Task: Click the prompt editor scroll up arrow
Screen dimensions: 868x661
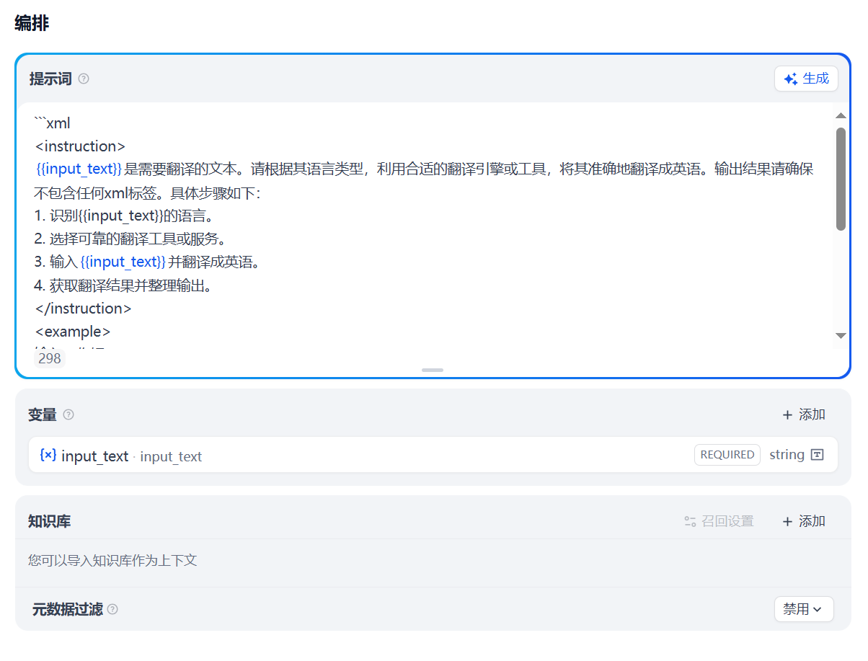Action: pos(841,115)
